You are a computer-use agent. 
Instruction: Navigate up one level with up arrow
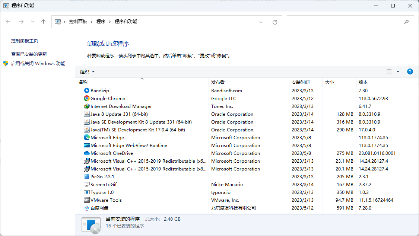point(43,22)
